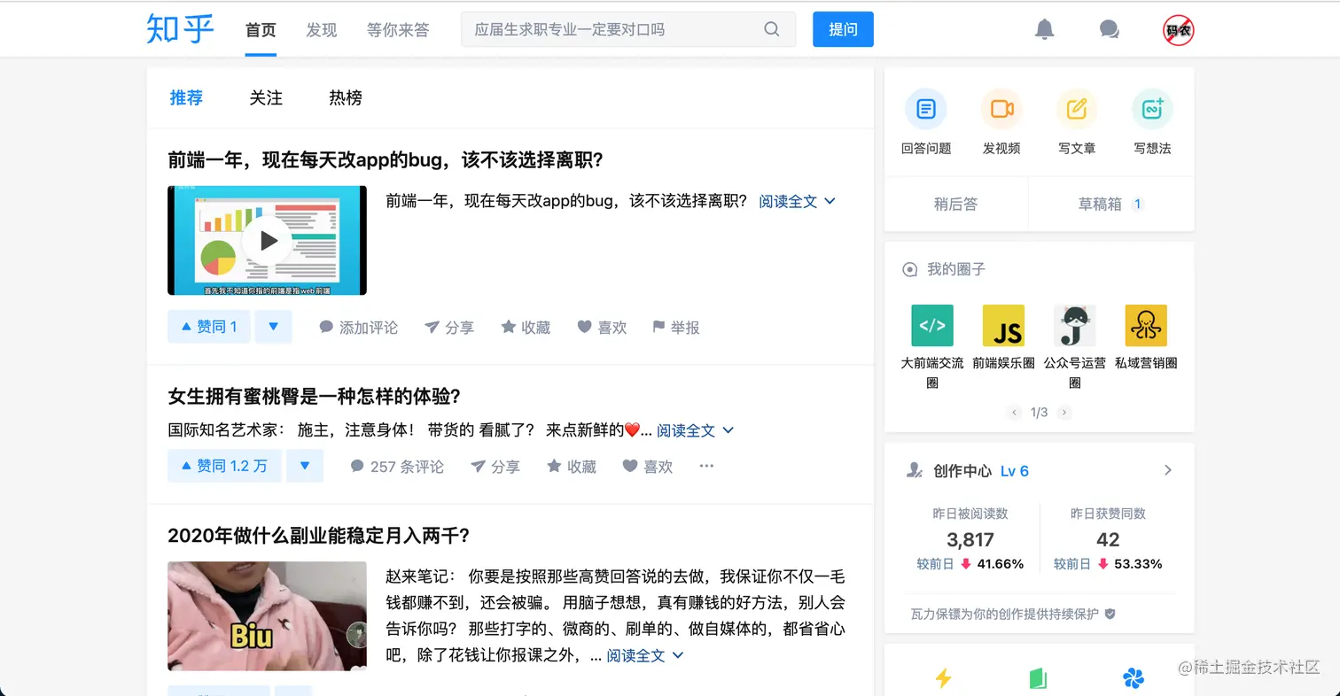Open the 公众号运营圈 circle icon
Image resolution: width=1340 pixels, height=696 pixels.
tap(1075, 325)
